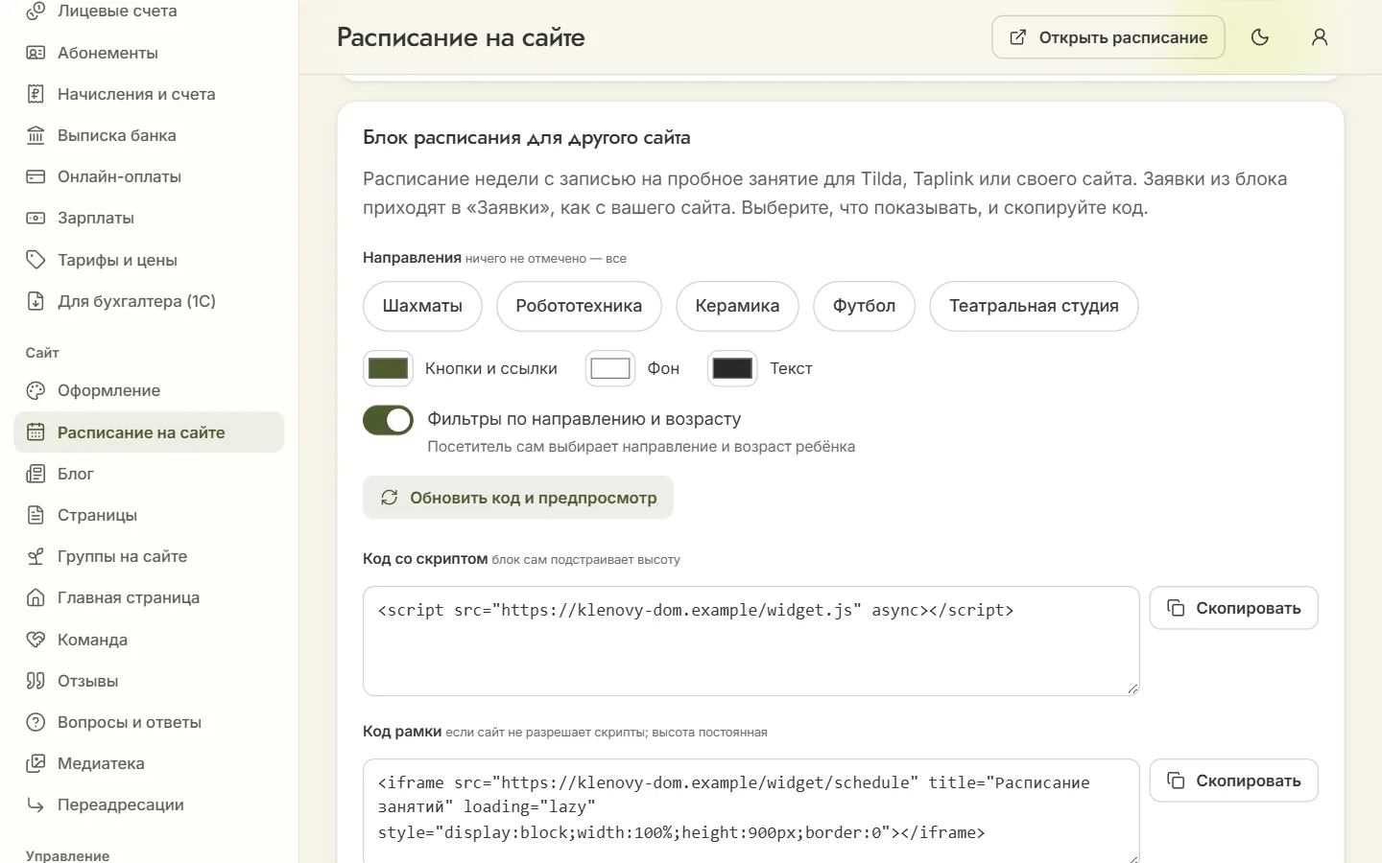The height and width of the screenshot is (863, 1382).
Task: Go to Лицевые счета section
Action: (x=149, y=12)
